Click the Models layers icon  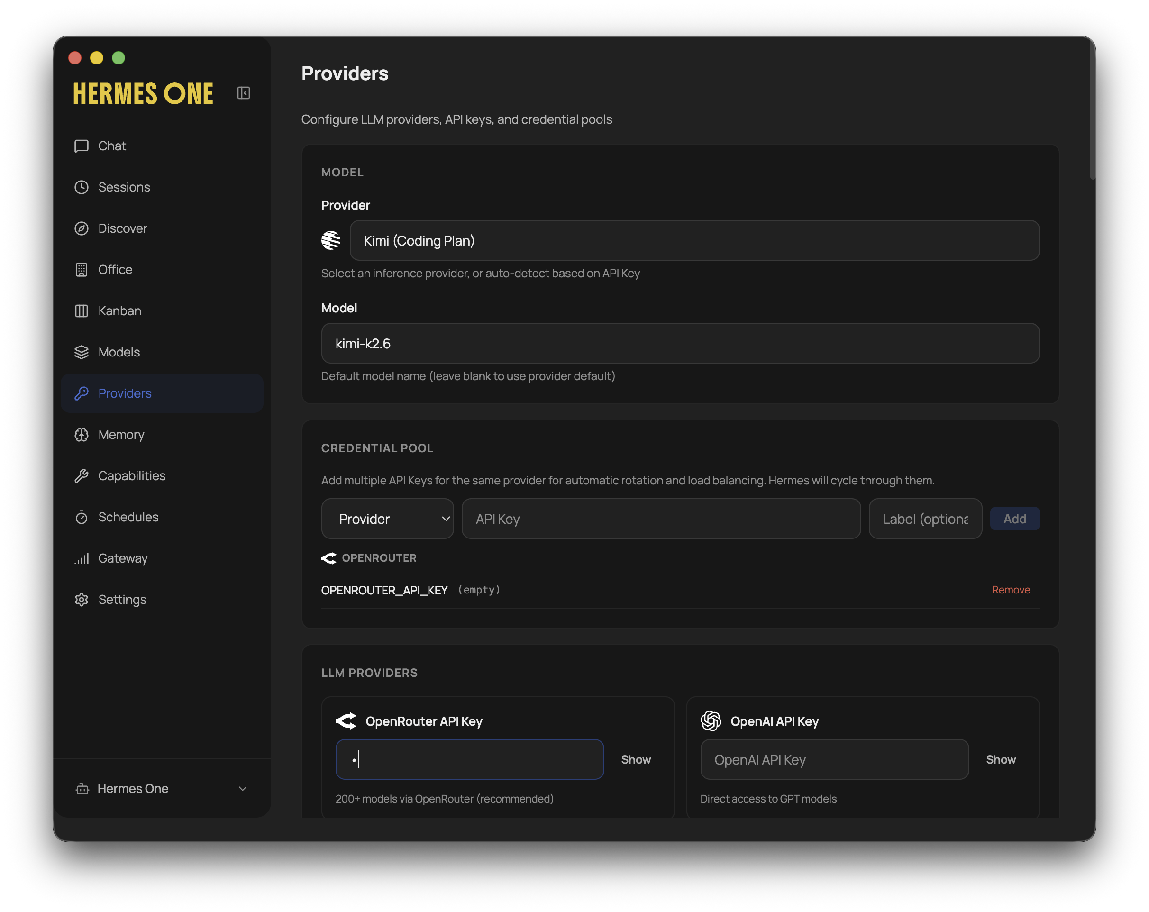click(82, 352)
